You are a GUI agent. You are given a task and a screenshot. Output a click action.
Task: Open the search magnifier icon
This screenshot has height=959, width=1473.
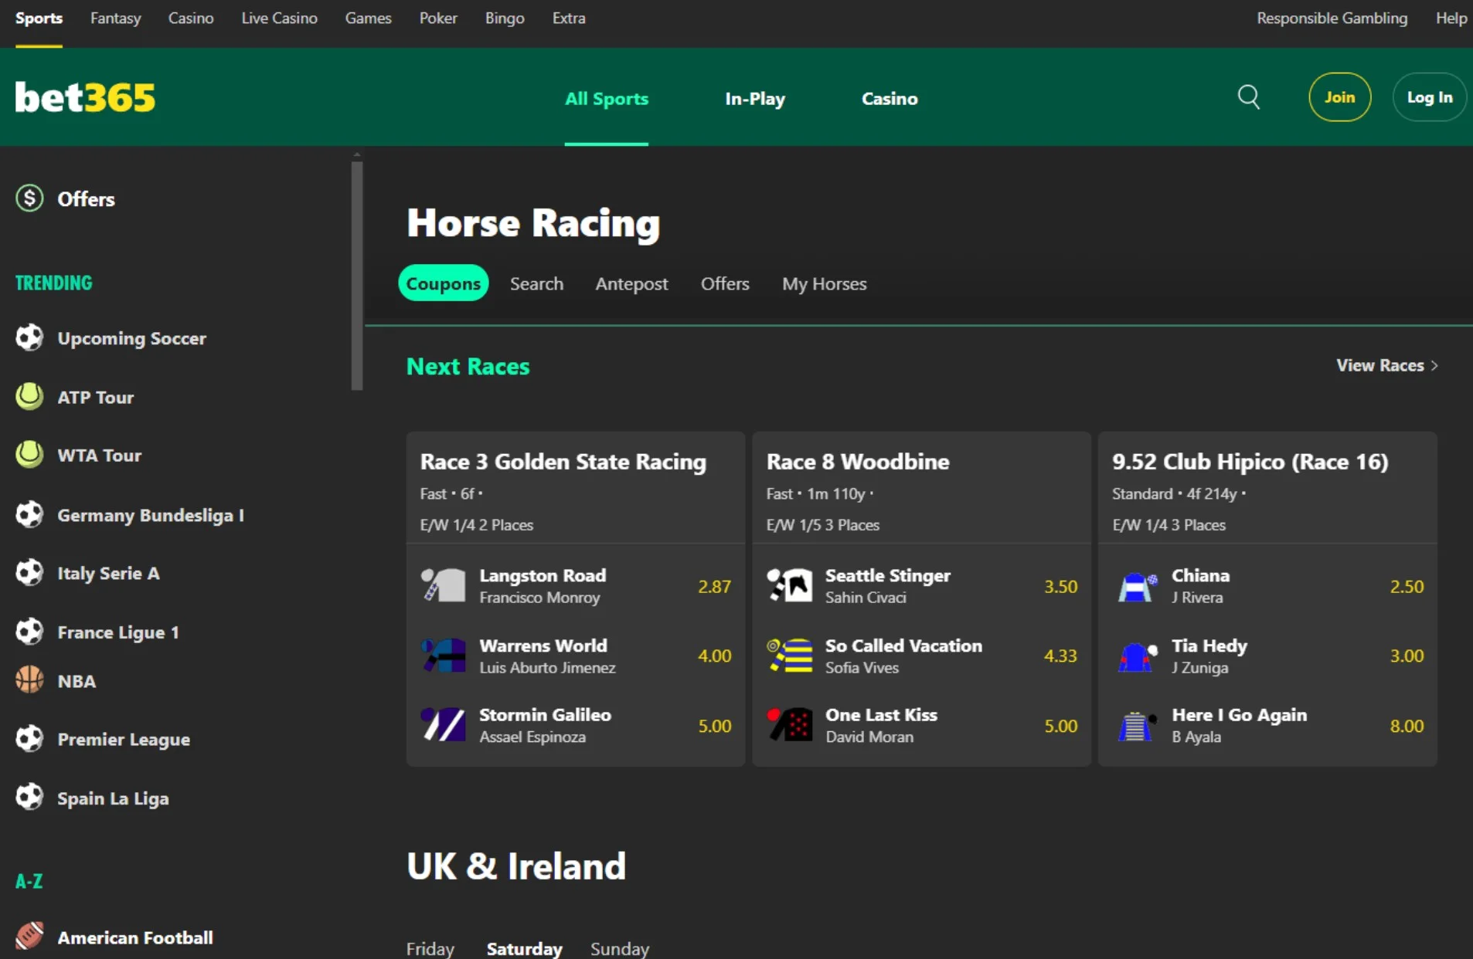[1248, 97]
